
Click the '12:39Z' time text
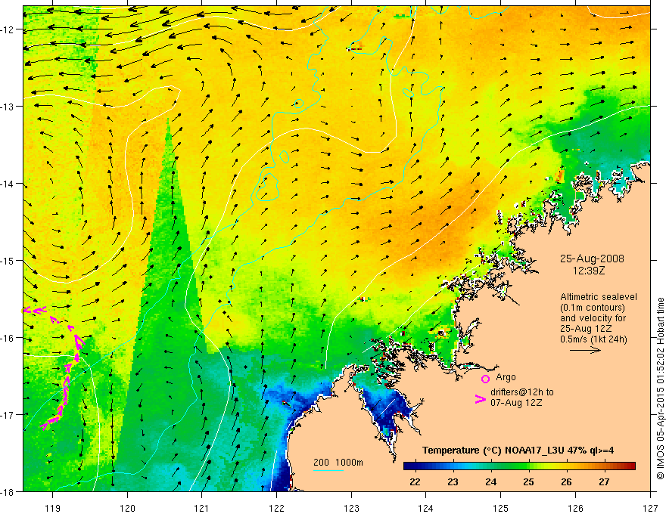click(x=589, y=270)
